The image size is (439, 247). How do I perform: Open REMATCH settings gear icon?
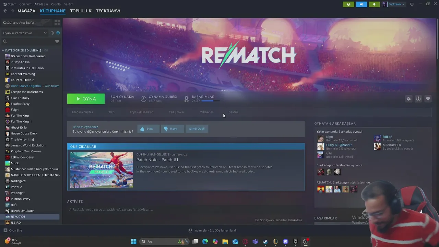409,99
